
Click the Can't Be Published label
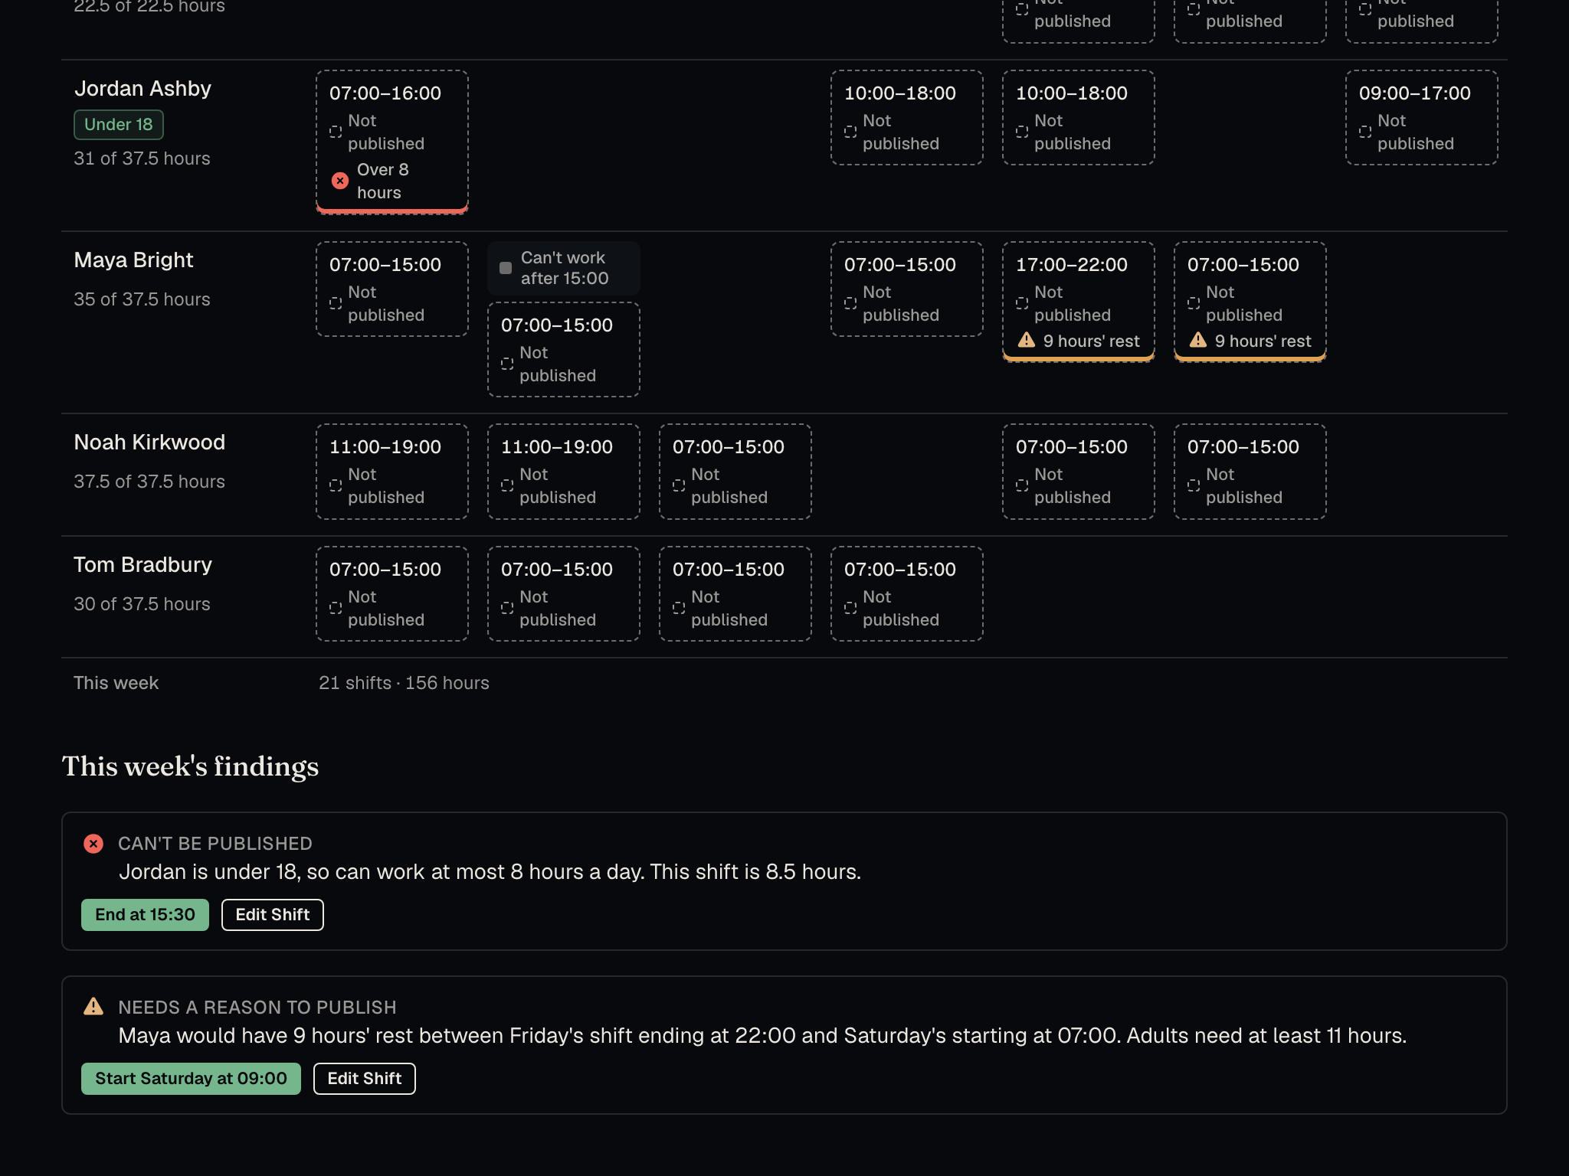[x=215, y=844]
